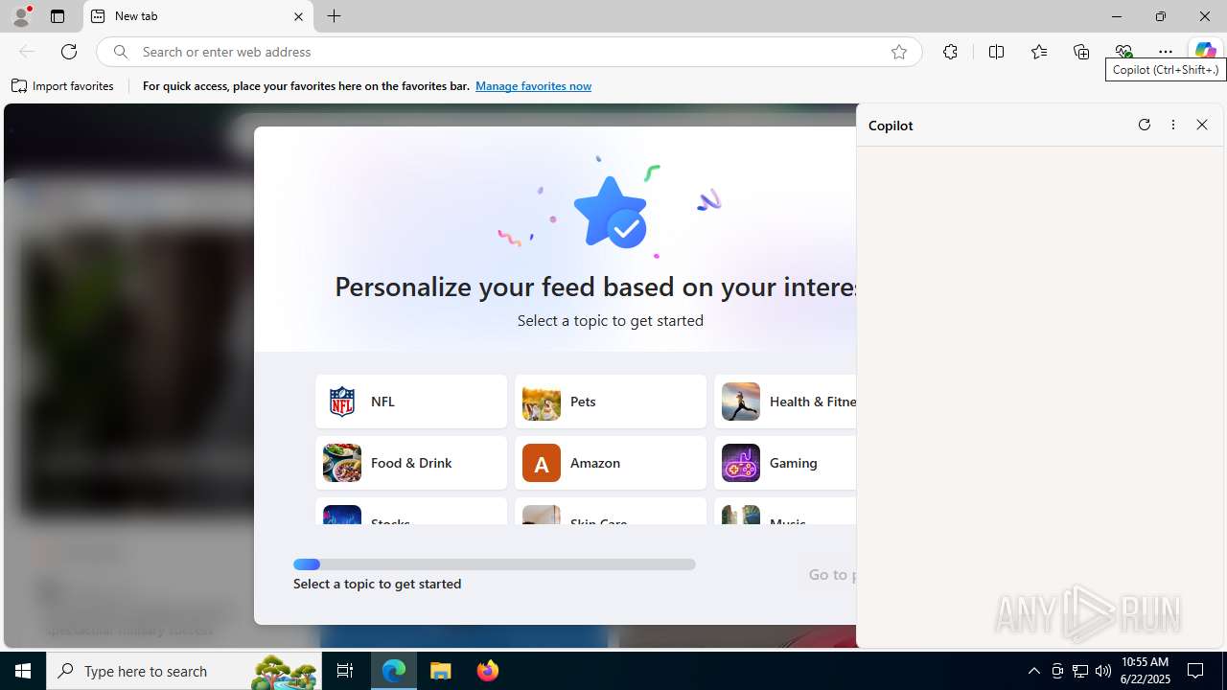
Task: Open the Action Center notifications
Action: tap(1196, 671)
